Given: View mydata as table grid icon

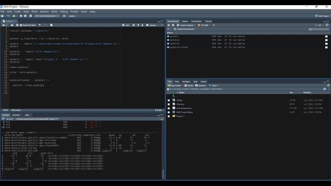Looking at the screenshot, I should pyautogui.click(x=326, y=37).
